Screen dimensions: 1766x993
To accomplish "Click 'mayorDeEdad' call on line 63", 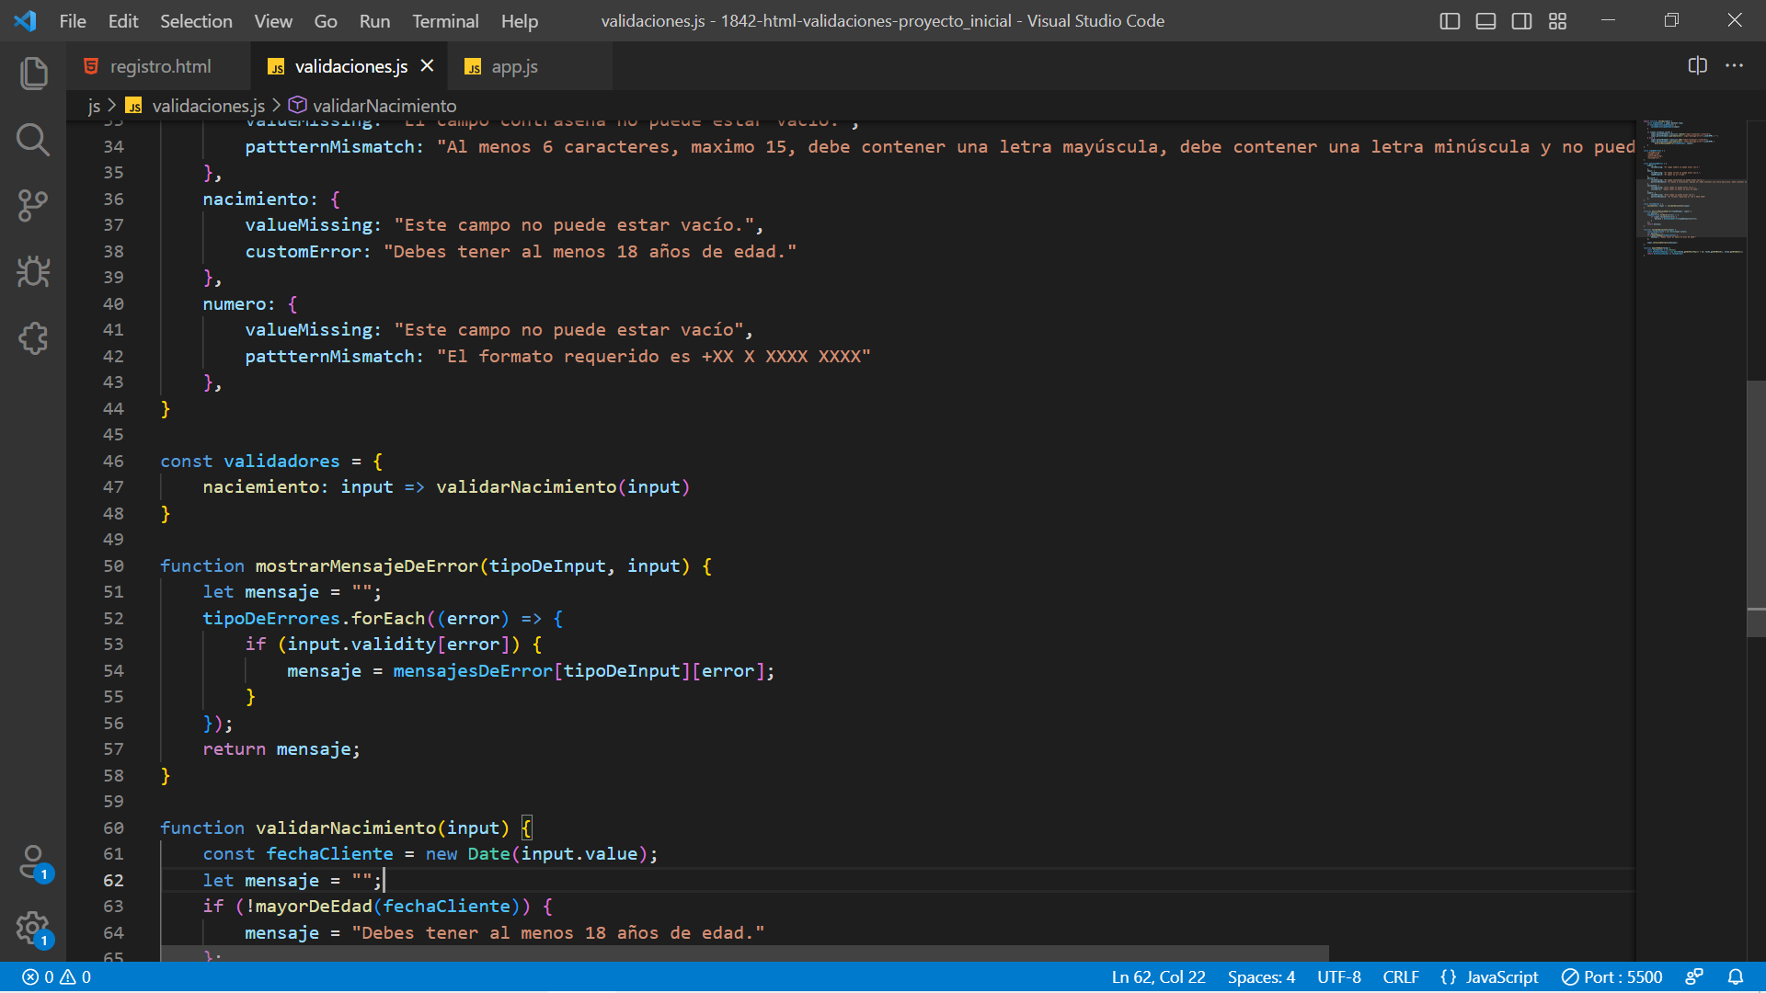I will click(314, 907).
